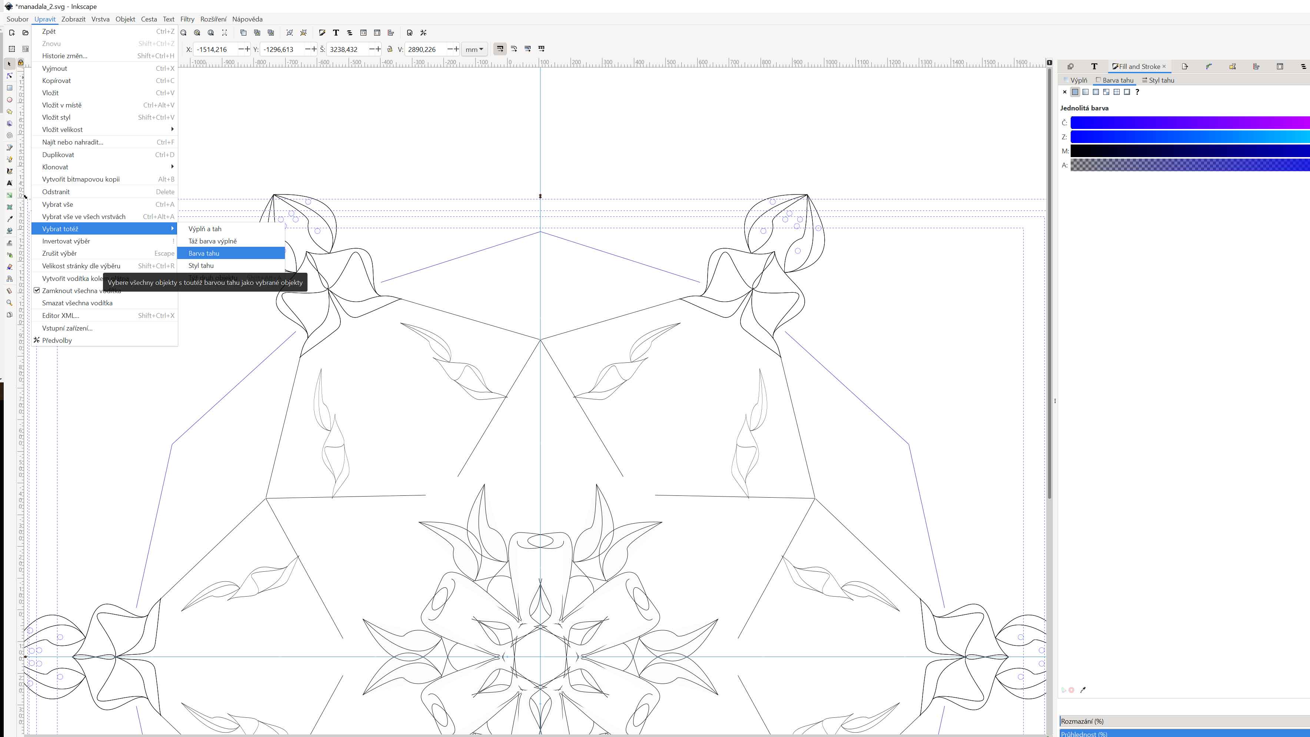Choose the pattern paint type icon

[x=1116, y=92]
